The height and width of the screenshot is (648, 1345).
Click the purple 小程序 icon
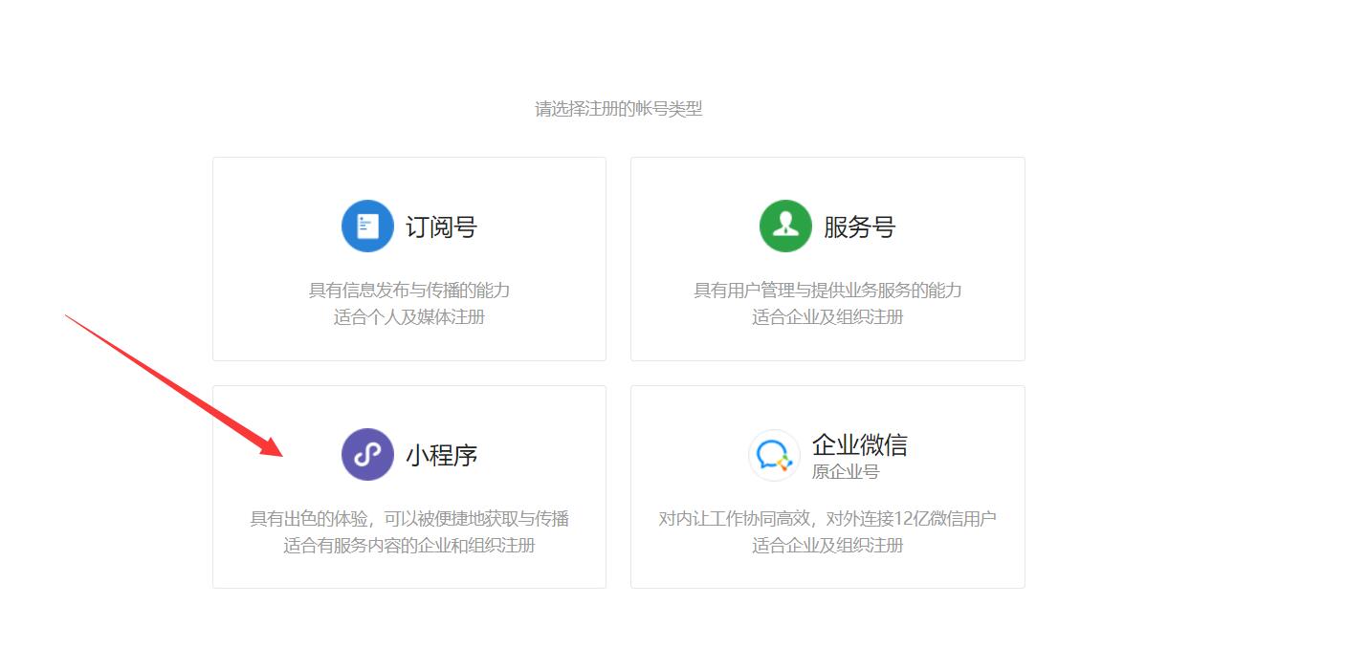click(x=367, y=454)
